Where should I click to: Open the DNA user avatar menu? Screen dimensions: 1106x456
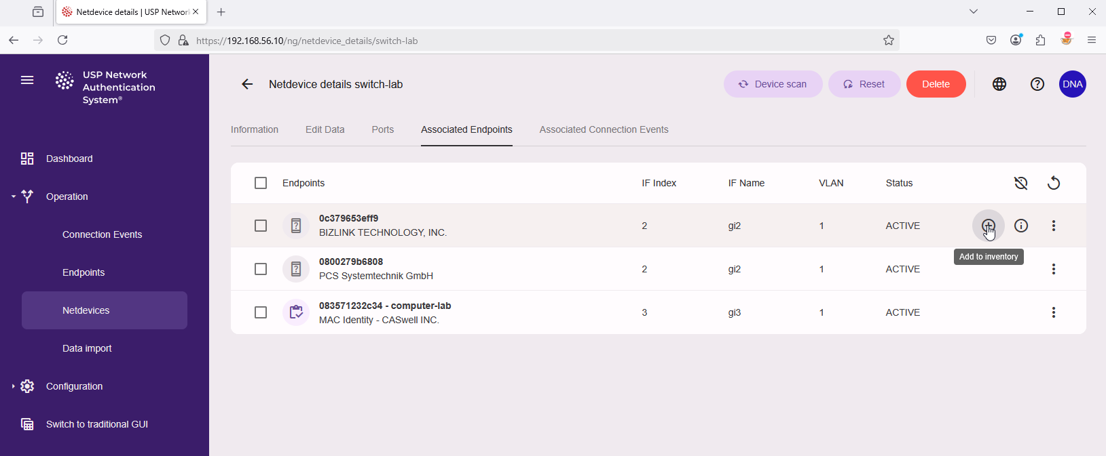coord(1072,84)
